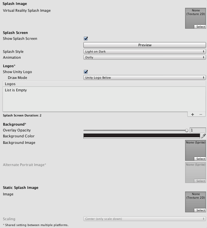207x228 pixels.
Task: Open the Splash Style dropdown
Action: (145, 51)
